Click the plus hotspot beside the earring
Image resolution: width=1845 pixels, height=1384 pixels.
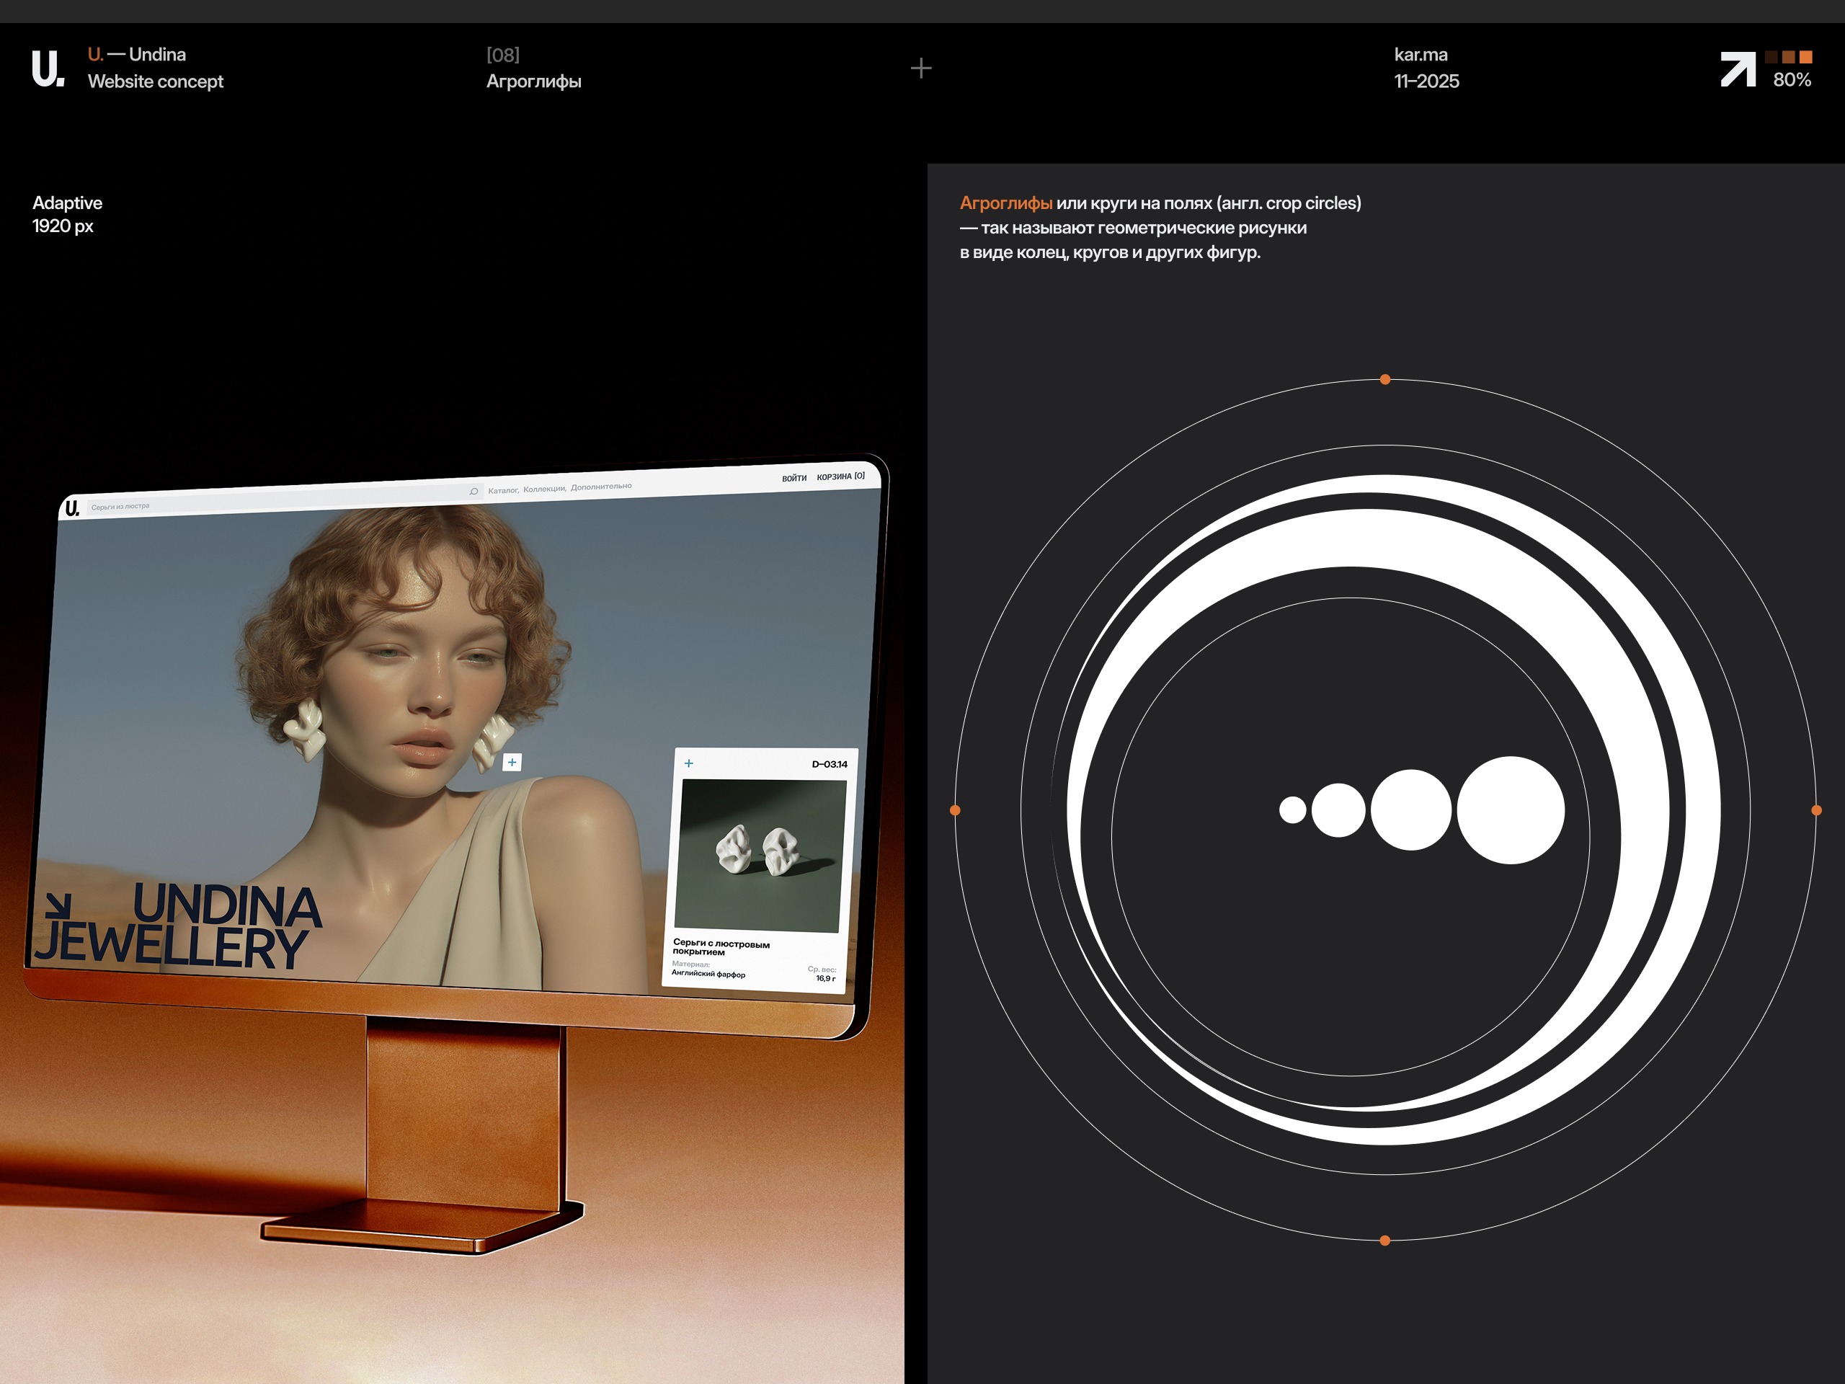pyautogui.click(x=512, y=762)
